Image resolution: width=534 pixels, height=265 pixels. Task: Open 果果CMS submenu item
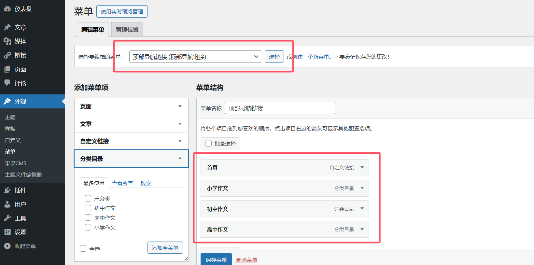click(16, 163)
